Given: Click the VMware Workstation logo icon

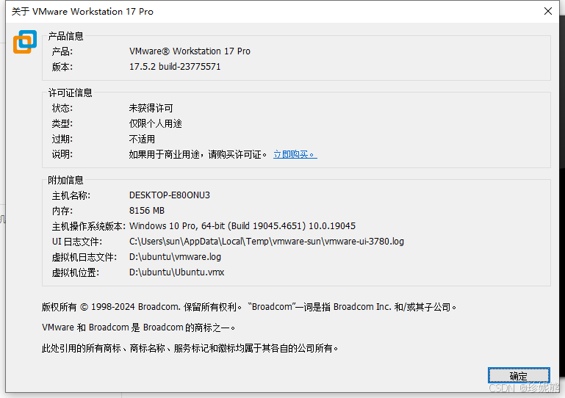Looking at the screenshot, I should pyautogui.click(x=25, y=42).
